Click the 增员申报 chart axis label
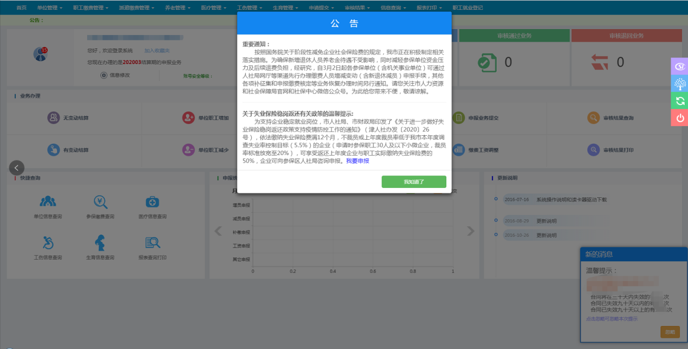 [x=241, y=205]
